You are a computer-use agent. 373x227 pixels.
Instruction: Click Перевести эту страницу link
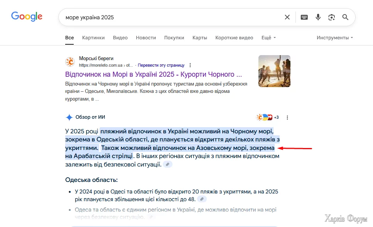point(161,65)
